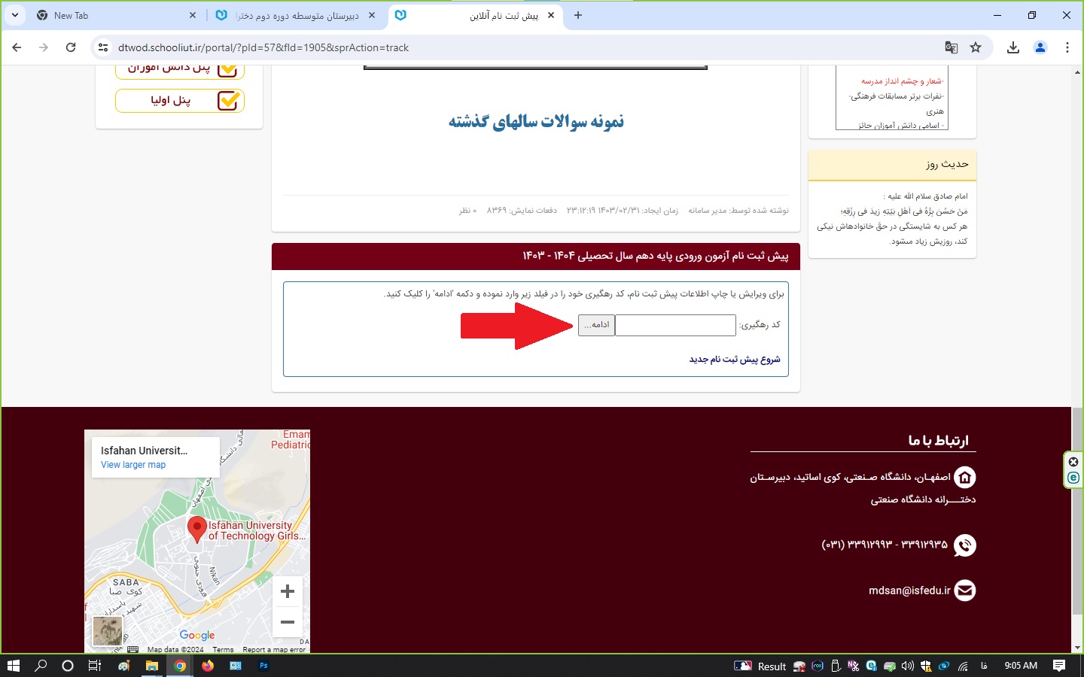Open the Chrome three-dot menu

(1067, 47)
